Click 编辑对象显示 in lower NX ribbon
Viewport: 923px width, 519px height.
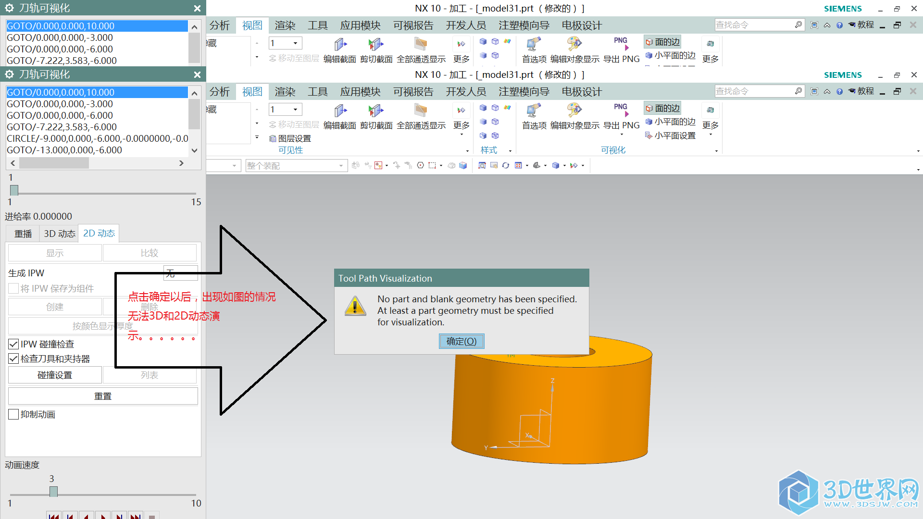click(x=574, y=117)
